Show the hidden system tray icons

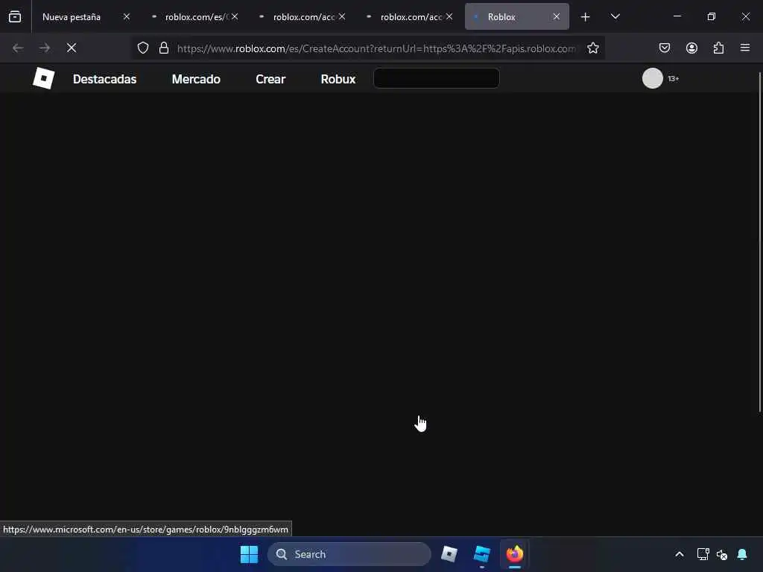680,554
